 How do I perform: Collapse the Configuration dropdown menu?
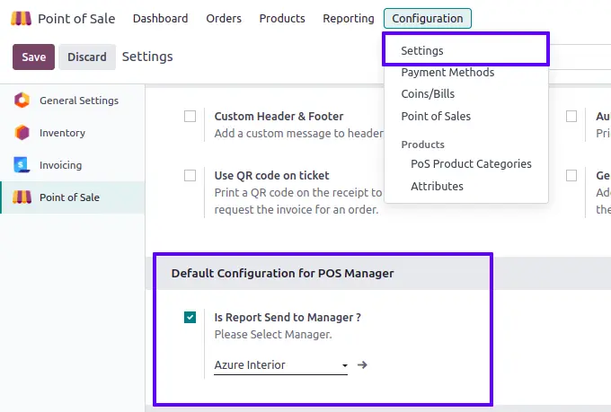click(427, 18)
